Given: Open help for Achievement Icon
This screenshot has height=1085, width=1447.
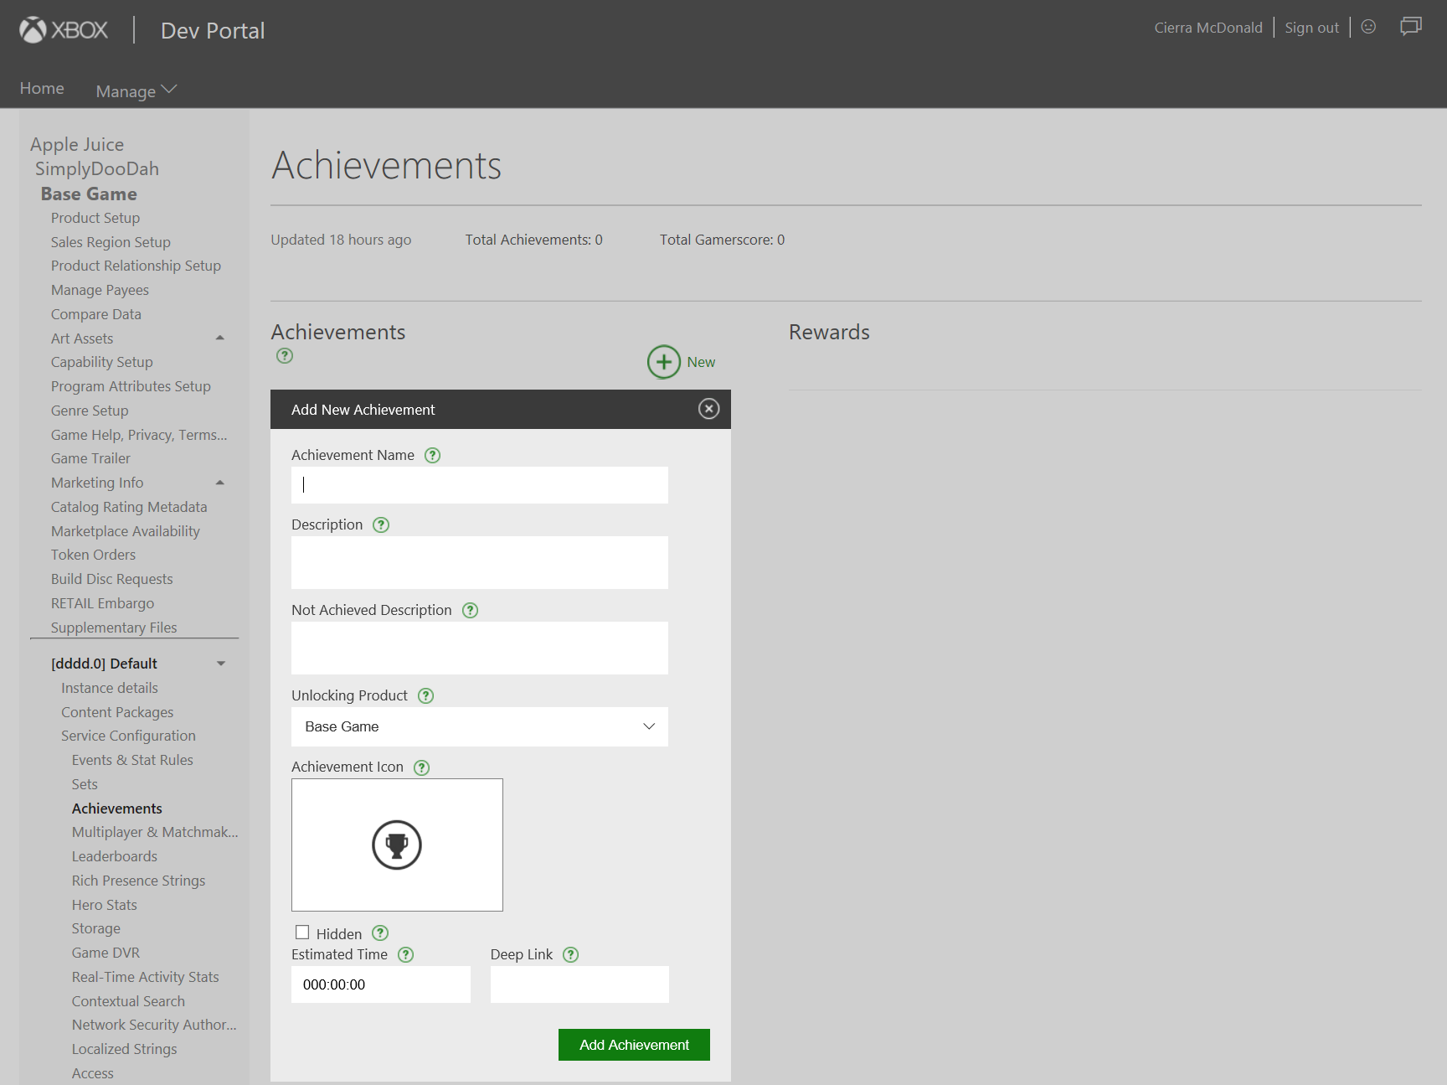Looking at the screenshot, I should (422, 767).
